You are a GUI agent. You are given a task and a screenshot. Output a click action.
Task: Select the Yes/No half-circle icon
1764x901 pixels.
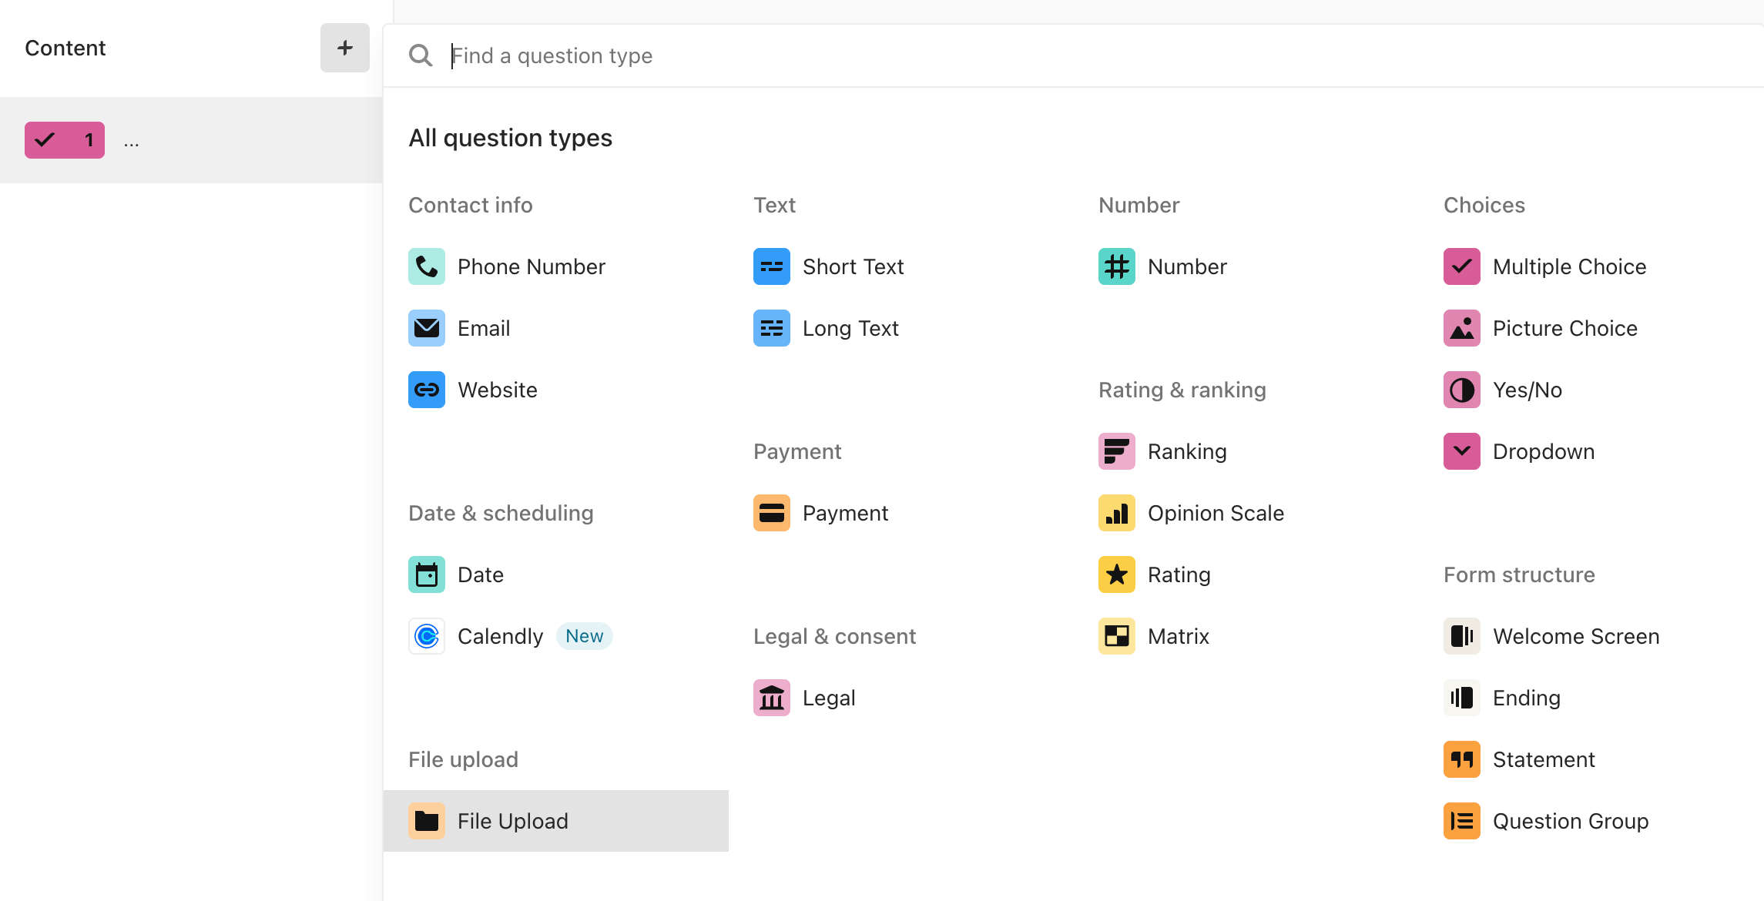point(1462,390)
